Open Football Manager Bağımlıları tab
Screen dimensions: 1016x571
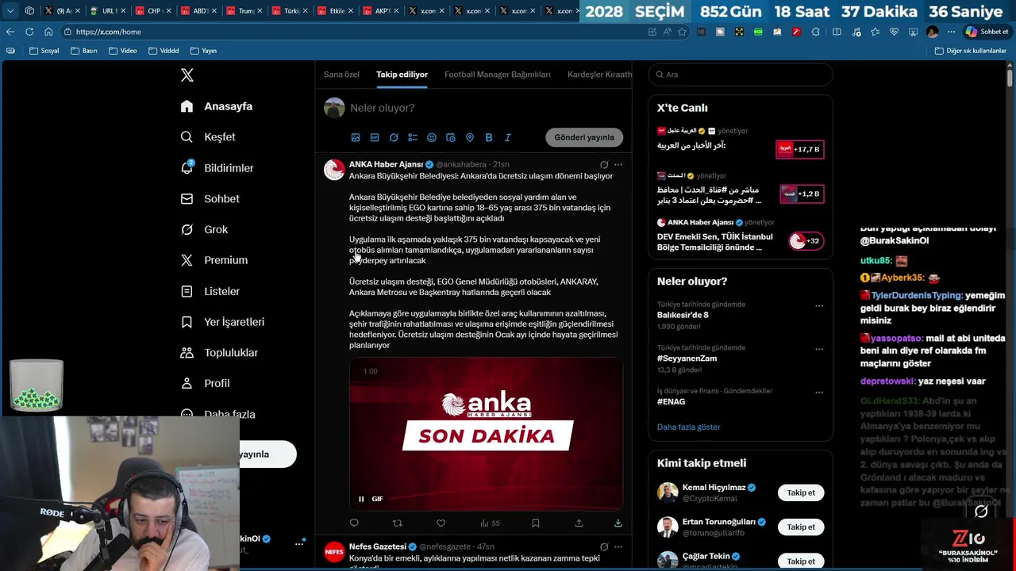pyautogui.click(x=498, y=75)
